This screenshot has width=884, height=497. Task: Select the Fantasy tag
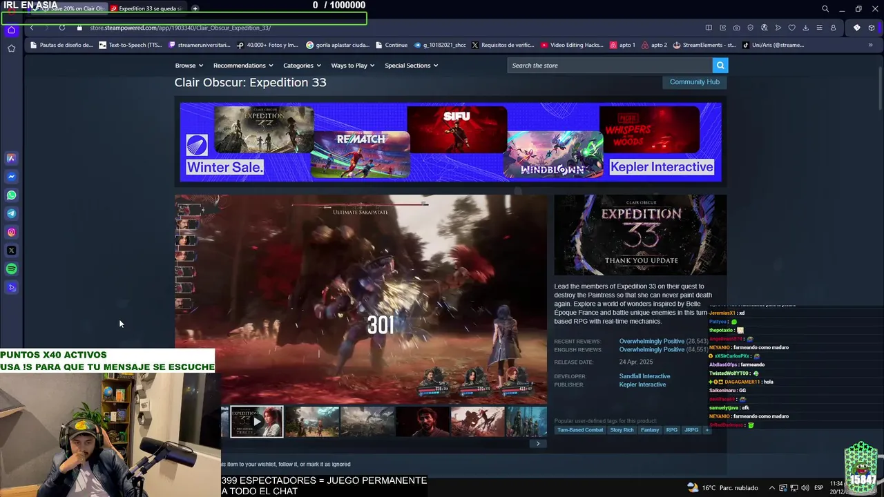point(650,430)
